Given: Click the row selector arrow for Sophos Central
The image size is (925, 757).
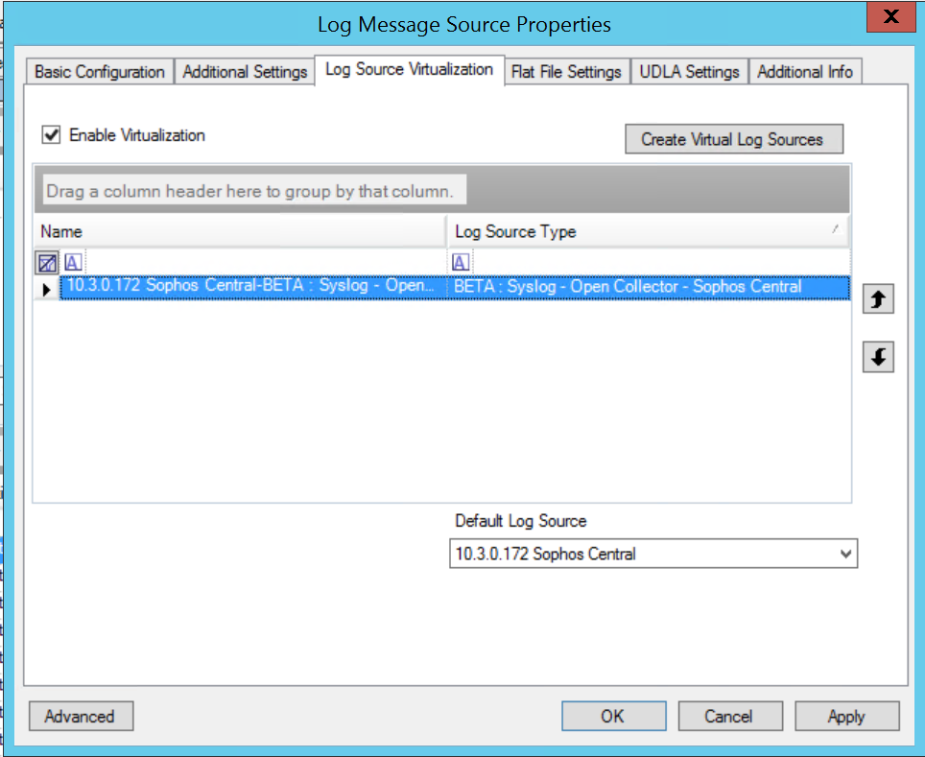Looking at the screenshot, I should click(x=47, y=288).
